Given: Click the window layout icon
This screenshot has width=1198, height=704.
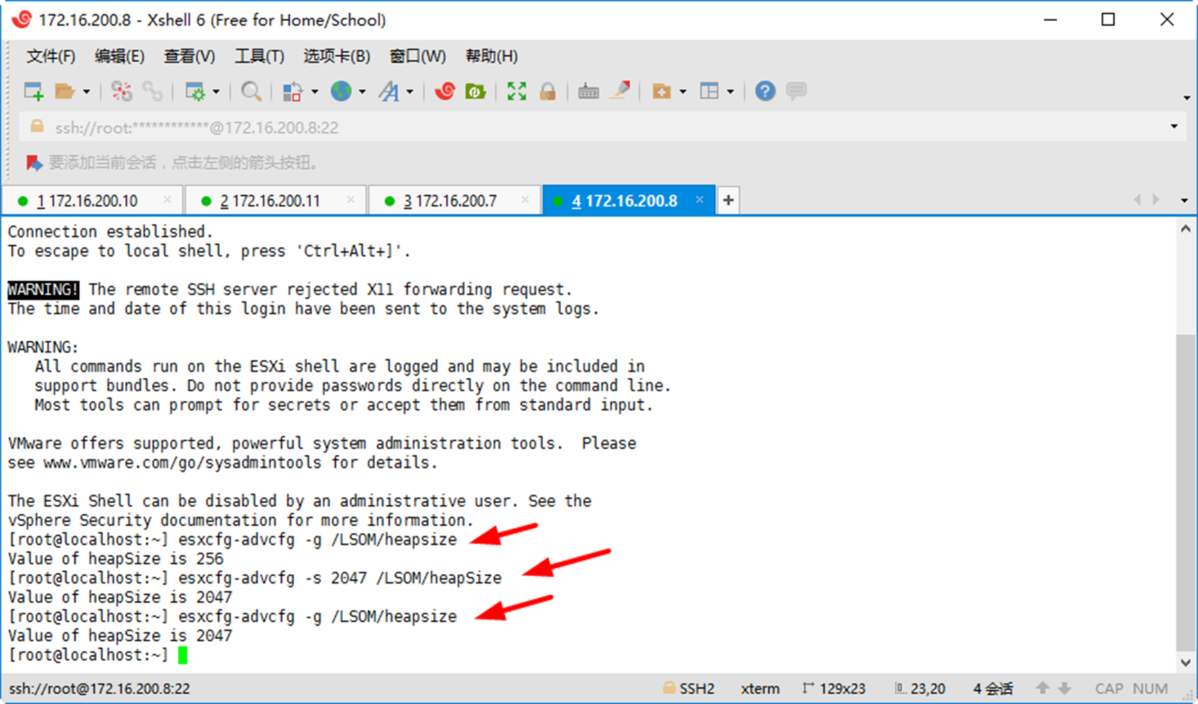Looking at the screenshot, I should (709, 91).
